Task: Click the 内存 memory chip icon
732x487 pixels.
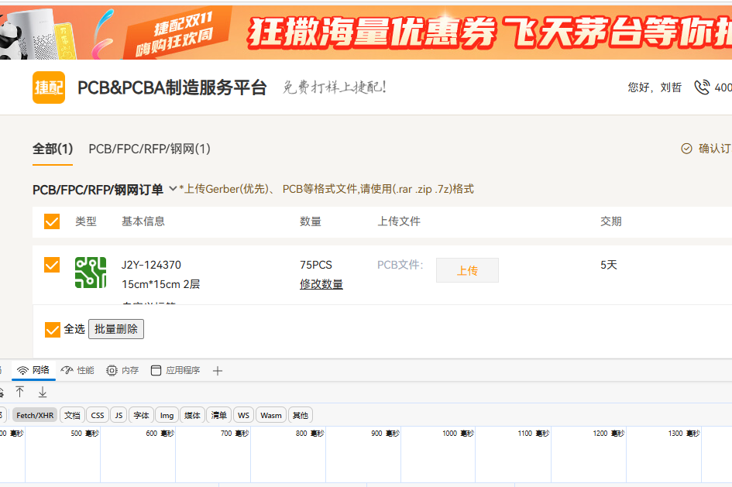Action: coord(112,370)
